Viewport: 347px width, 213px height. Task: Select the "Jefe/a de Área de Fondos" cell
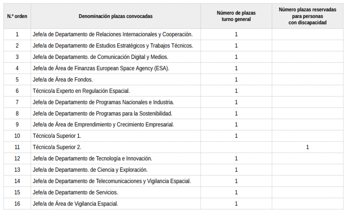click(63, 80)
